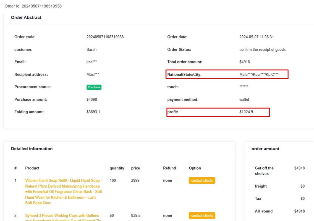Viewport: 314px width, 221px height.
Task: Click the Purchase procurement status badge
Action: [94, 87]
